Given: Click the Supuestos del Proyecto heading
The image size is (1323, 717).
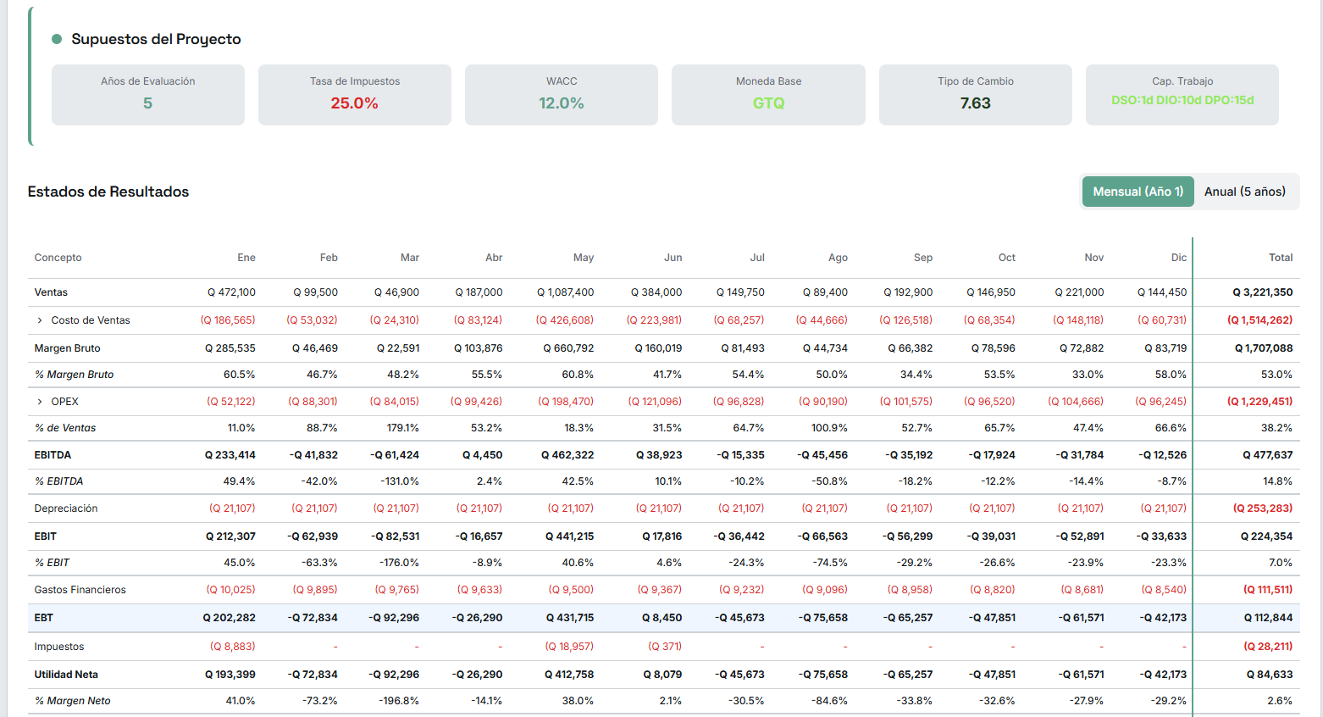Looking at the screenshot, I should click(156, 39).
